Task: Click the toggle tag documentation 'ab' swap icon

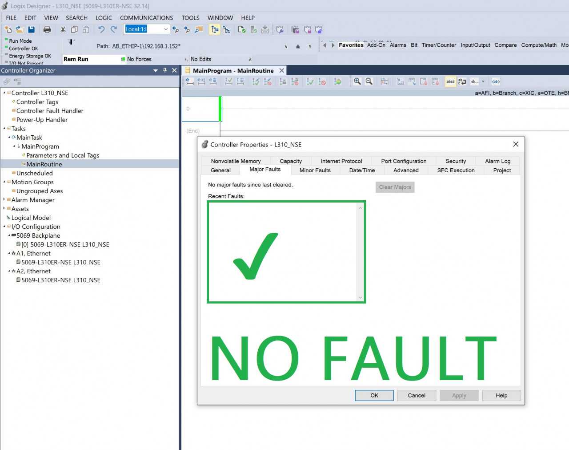Action: coord(462,81)
